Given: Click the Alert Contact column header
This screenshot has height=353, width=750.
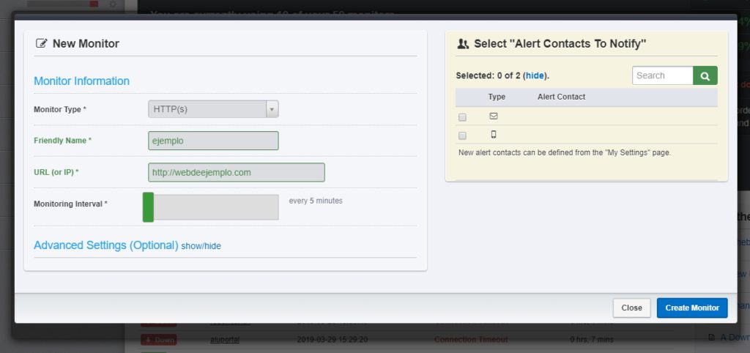Looking at the screenshot, I should click(x=562, y=97).
